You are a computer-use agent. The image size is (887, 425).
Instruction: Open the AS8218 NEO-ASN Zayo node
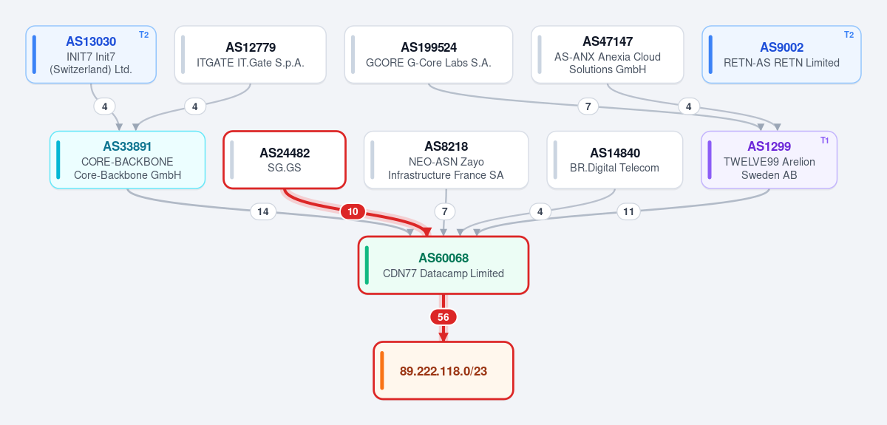[x=446, y=160]
